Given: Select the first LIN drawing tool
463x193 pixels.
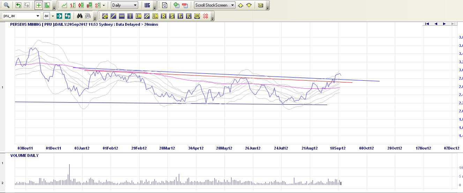Looking at the screenshot, I should [x=139, y=16].
